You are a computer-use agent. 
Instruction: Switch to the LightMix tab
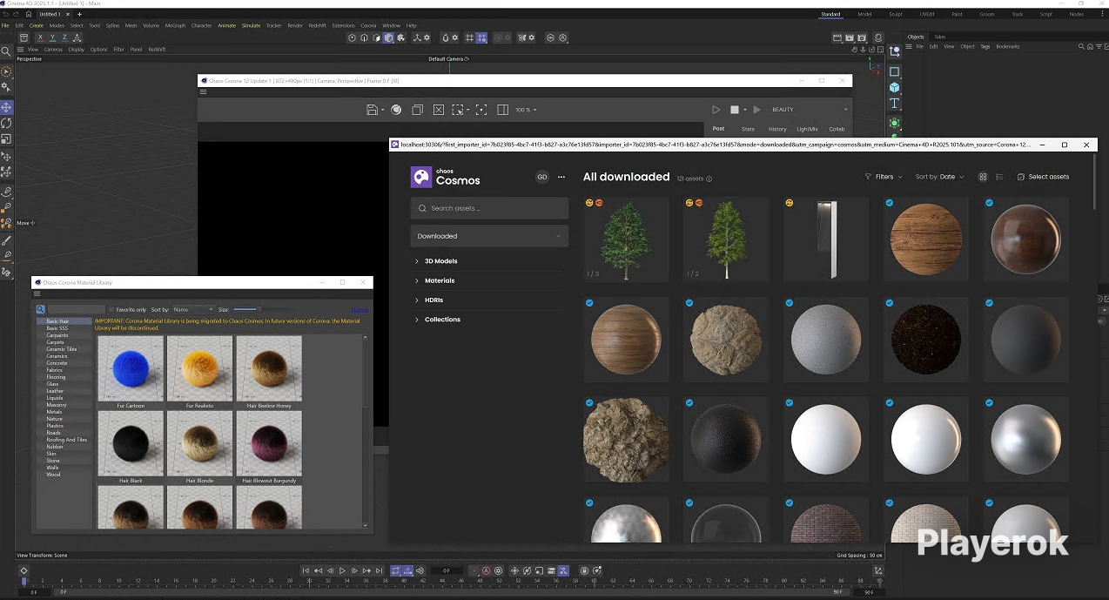pyautogui.click(x=807, y=129)
